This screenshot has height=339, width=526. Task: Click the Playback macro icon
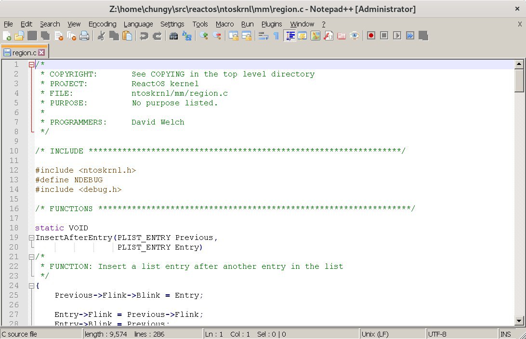point(397,36)
